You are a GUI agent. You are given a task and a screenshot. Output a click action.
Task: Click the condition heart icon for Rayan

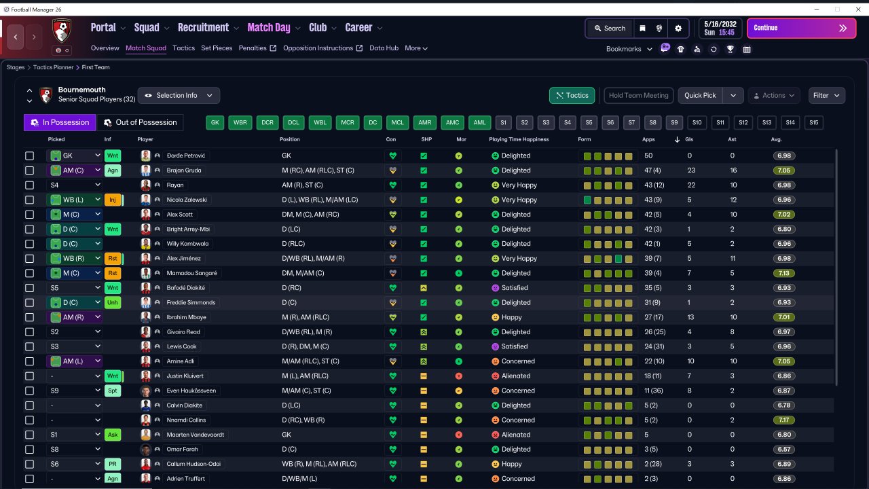coord(392,185)
